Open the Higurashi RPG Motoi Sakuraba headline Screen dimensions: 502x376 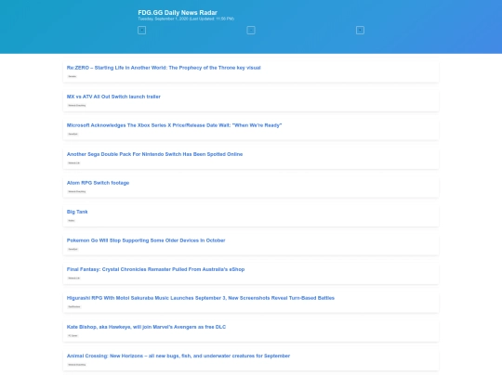[x=201, y=298]
